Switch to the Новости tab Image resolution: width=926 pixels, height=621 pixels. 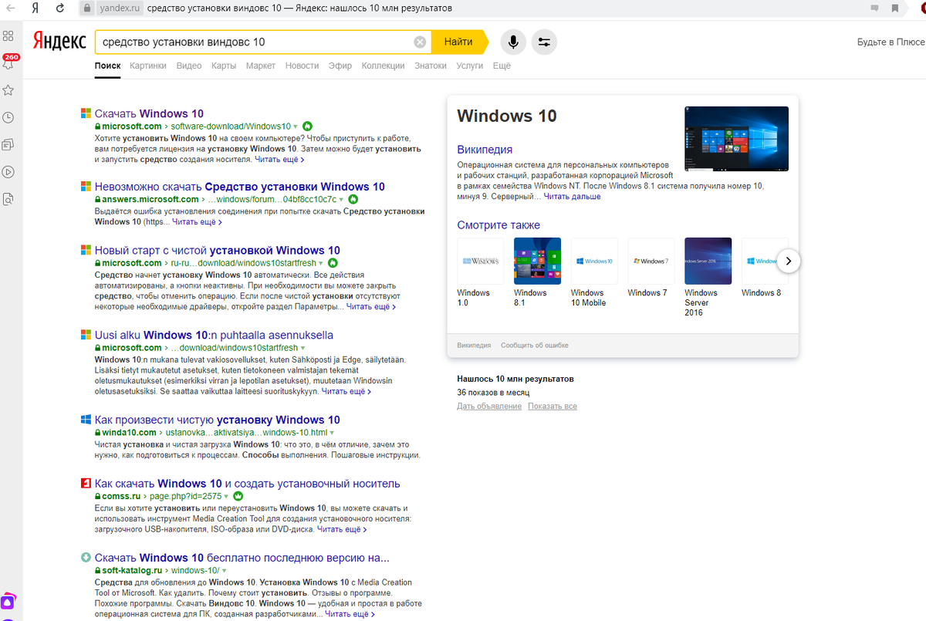point(302,66)
